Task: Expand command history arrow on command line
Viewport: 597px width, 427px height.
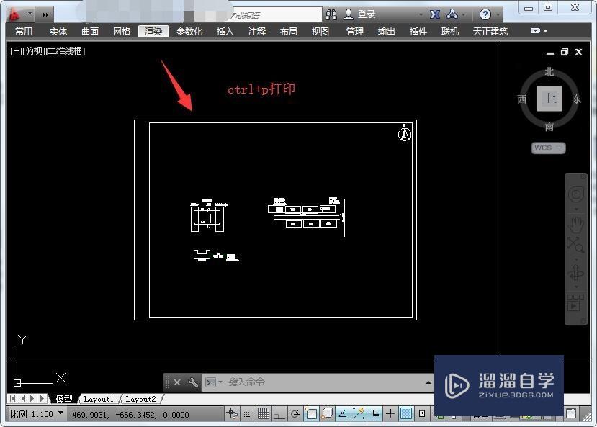Action: 428,382
